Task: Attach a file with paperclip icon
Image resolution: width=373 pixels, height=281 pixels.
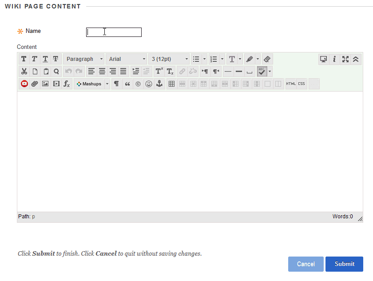Action: 35,84
